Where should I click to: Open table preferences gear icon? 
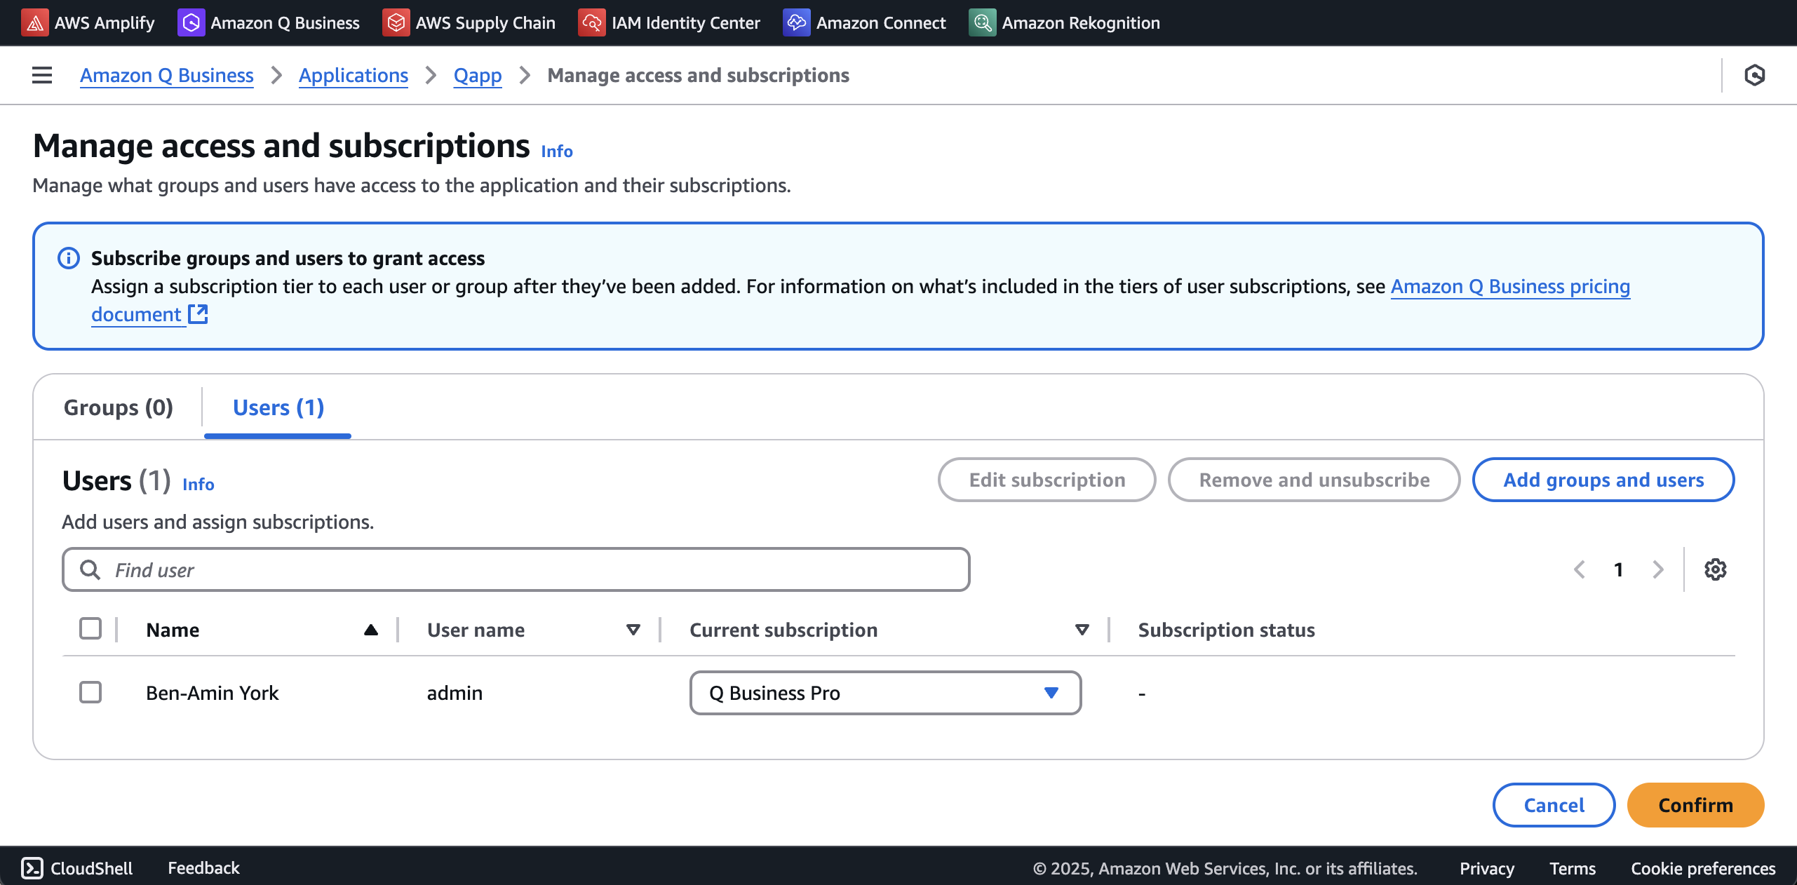1714,569
